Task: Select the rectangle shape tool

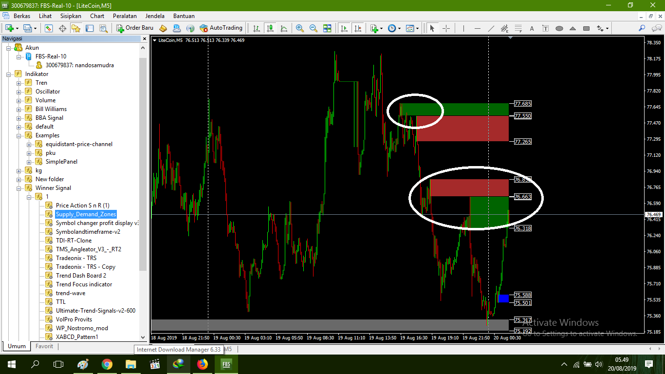Action: click(x=586, y=28)
